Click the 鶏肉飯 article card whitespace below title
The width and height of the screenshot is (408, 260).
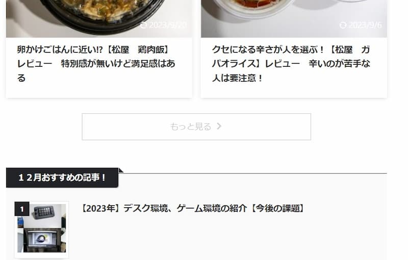(99, 90)
